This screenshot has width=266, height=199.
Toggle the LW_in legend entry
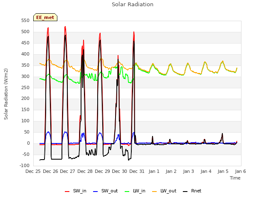(135, 191)
